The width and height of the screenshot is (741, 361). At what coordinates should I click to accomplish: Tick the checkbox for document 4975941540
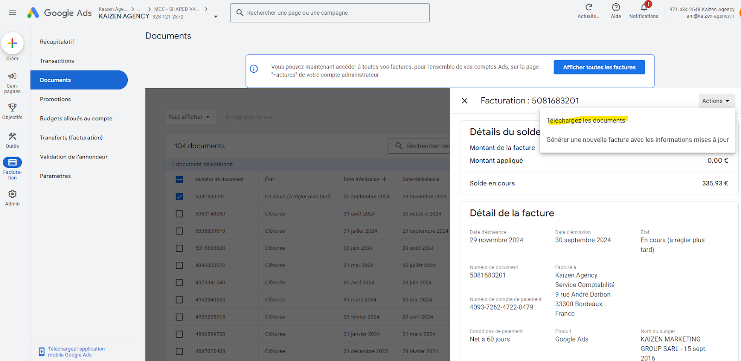point(180,283)
